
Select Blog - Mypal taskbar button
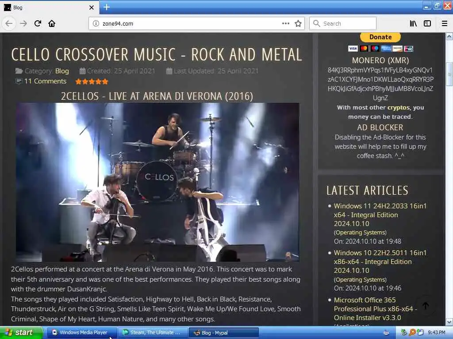tap(223, 333)
